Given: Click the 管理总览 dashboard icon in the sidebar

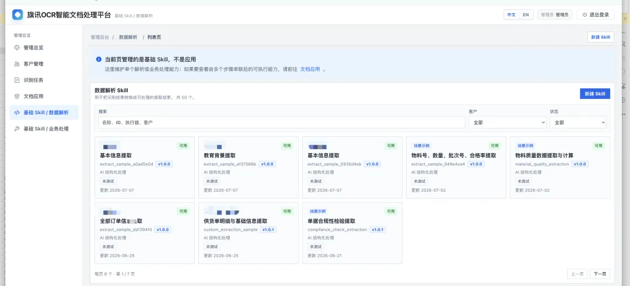Looking at the screenshot, I should pos(17,48).
